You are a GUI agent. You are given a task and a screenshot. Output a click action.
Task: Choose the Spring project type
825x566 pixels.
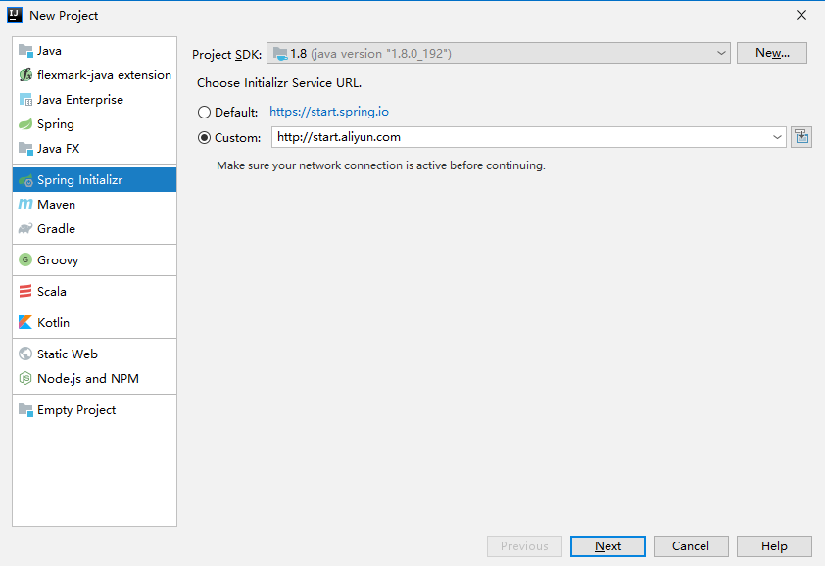pos(94,124)
